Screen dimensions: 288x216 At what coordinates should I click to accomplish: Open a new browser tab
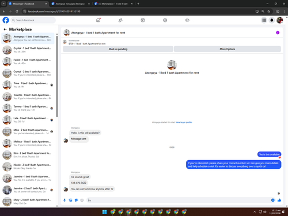138,3
